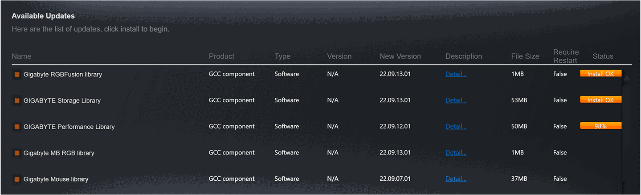Click new version 22.09.07.01 of Mouse library
Viewport: 641px width, 195px height.
[x=395, y=179]
